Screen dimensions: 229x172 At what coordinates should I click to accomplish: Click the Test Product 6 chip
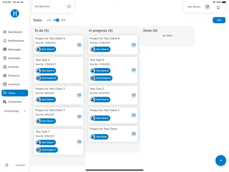[101, 78]
